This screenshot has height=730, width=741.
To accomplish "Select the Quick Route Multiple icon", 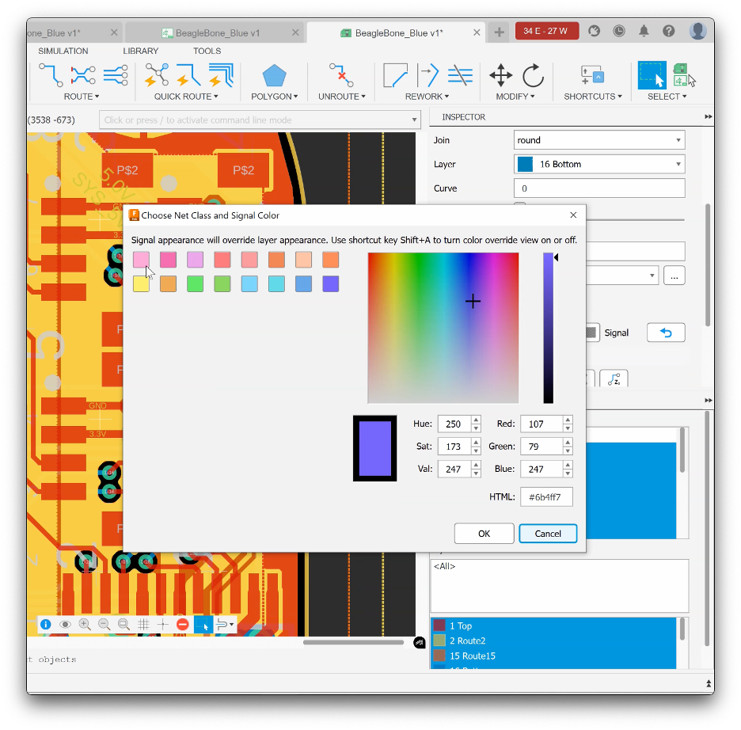I will click(x=221, y=75).
